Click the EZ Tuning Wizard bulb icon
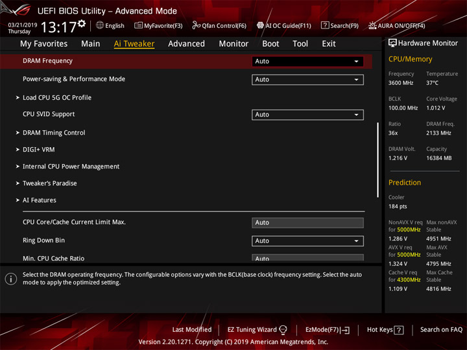 click(283, 330)
